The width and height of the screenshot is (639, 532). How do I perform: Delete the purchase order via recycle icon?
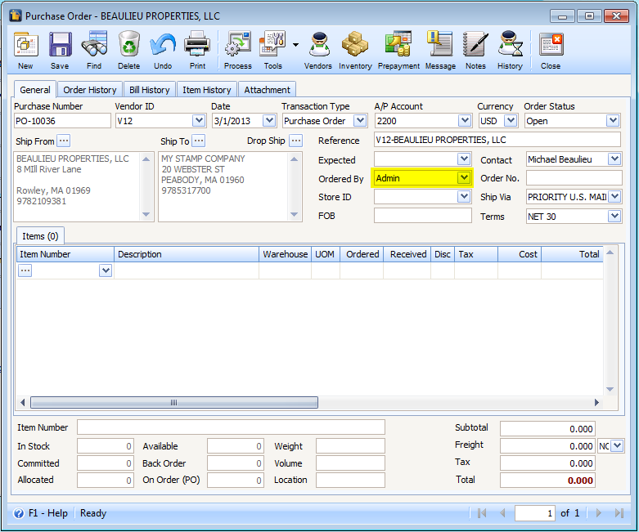click(128, 44)
